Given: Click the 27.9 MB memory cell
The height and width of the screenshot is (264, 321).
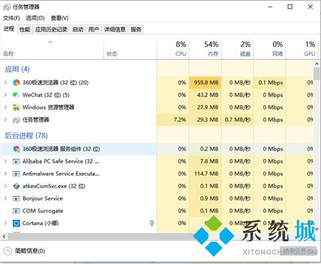Looking at the screenshot, I should coord(205,107).
